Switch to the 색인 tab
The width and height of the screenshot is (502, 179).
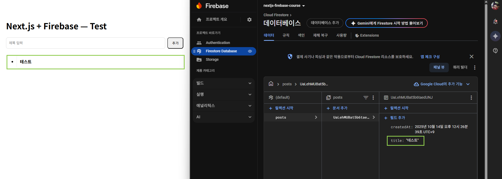301,35
